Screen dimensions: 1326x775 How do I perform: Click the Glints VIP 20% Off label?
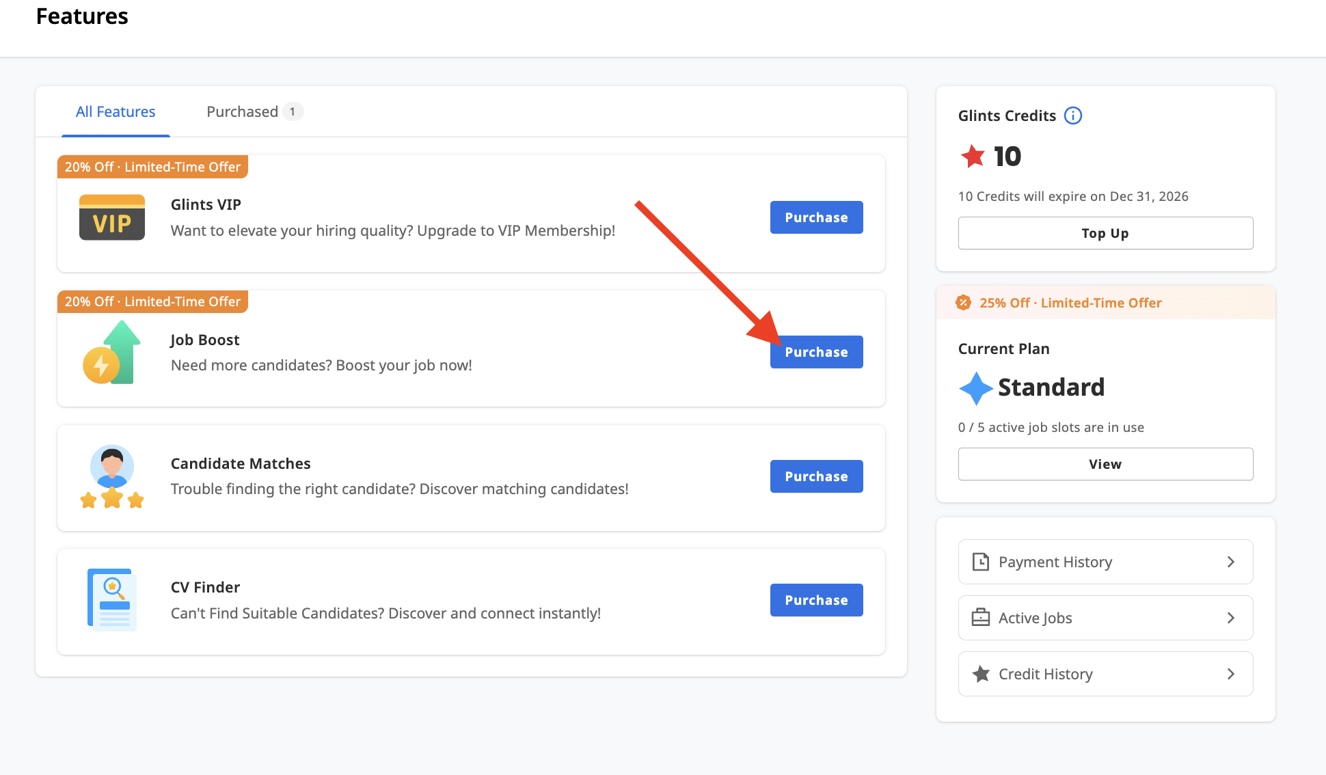click(x=152, y=167)
